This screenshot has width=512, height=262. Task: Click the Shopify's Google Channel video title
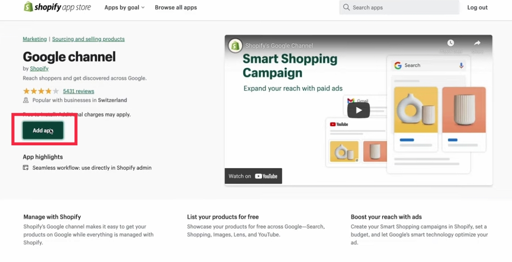coord(279,46)
